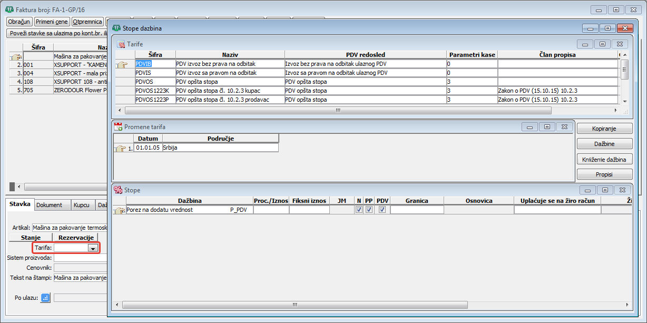Screen dimensions: 647x323
Task: Click the Dažbine button
Action: click(x=604, y=144)
